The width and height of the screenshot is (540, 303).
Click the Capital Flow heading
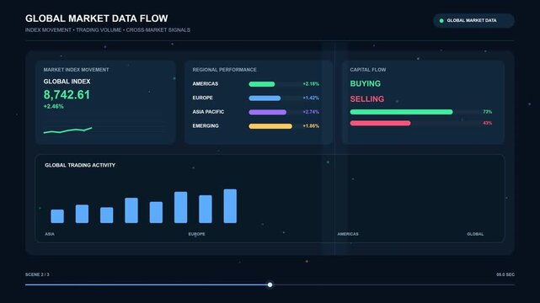[x=368, y=70]
